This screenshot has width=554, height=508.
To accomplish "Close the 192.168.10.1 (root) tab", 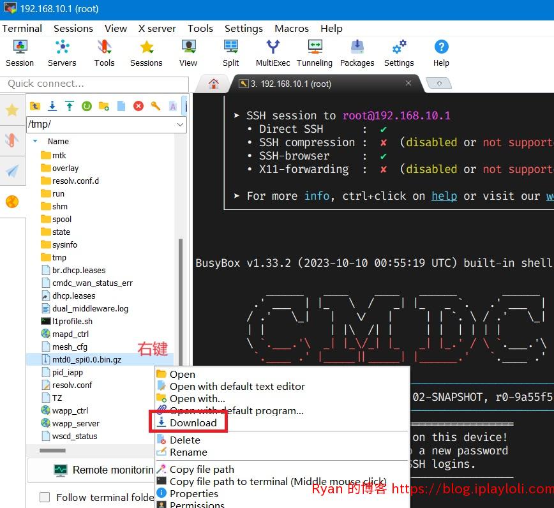I will pyautogui.click(x=408, y=83).
